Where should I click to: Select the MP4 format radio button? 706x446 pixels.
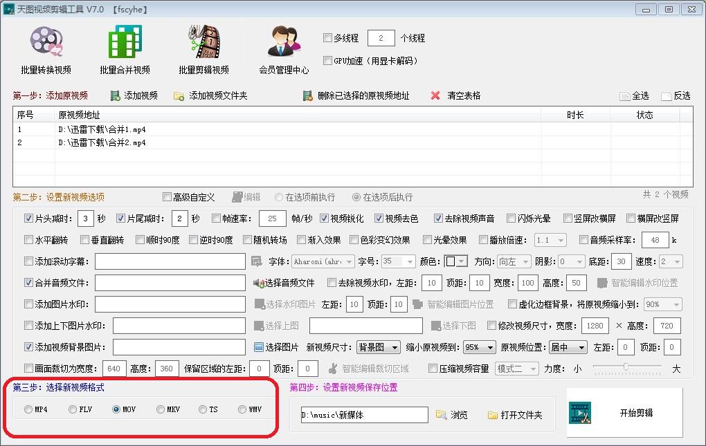click(x=28, y=409)
